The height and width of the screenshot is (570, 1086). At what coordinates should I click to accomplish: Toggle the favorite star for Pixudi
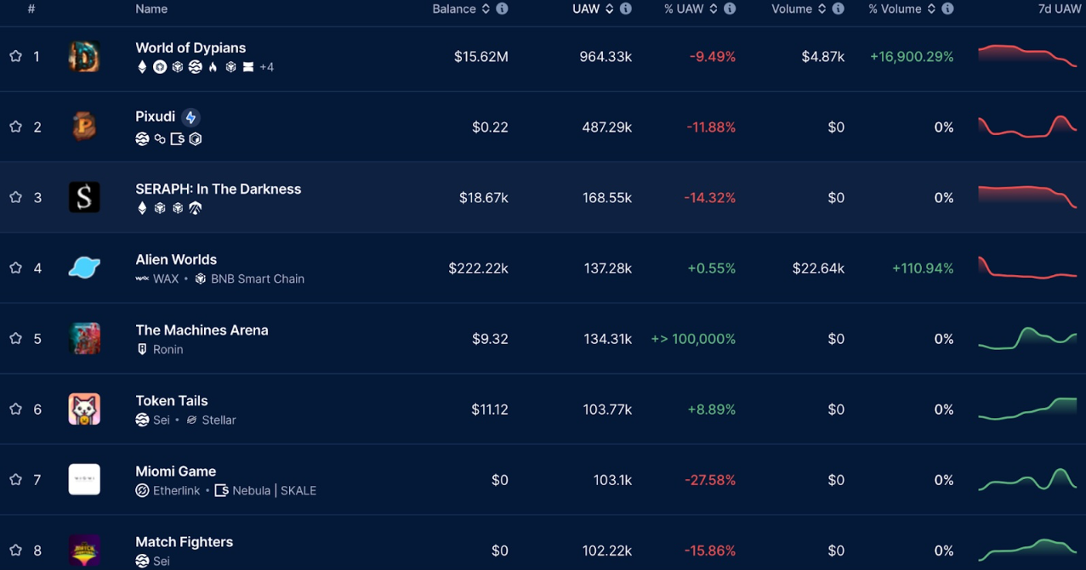14,127
